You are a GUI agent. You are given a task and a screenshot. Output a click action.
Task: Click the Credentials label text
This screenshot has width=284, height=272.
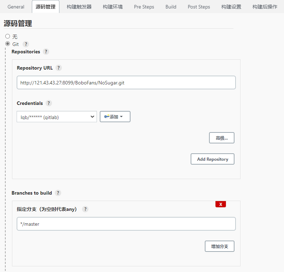[30, 103]
